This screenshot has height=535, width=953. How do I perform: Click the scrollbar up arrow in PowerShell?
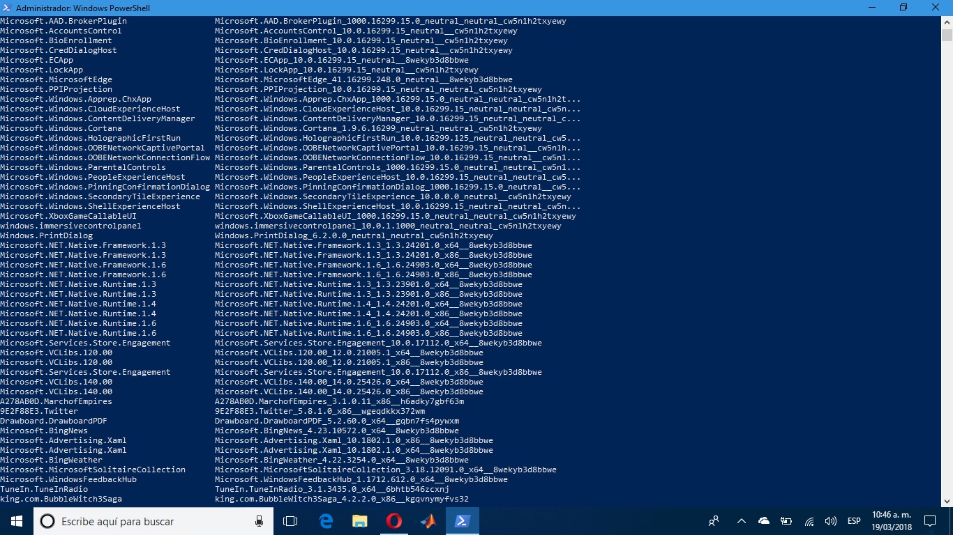tap(947, 22)
